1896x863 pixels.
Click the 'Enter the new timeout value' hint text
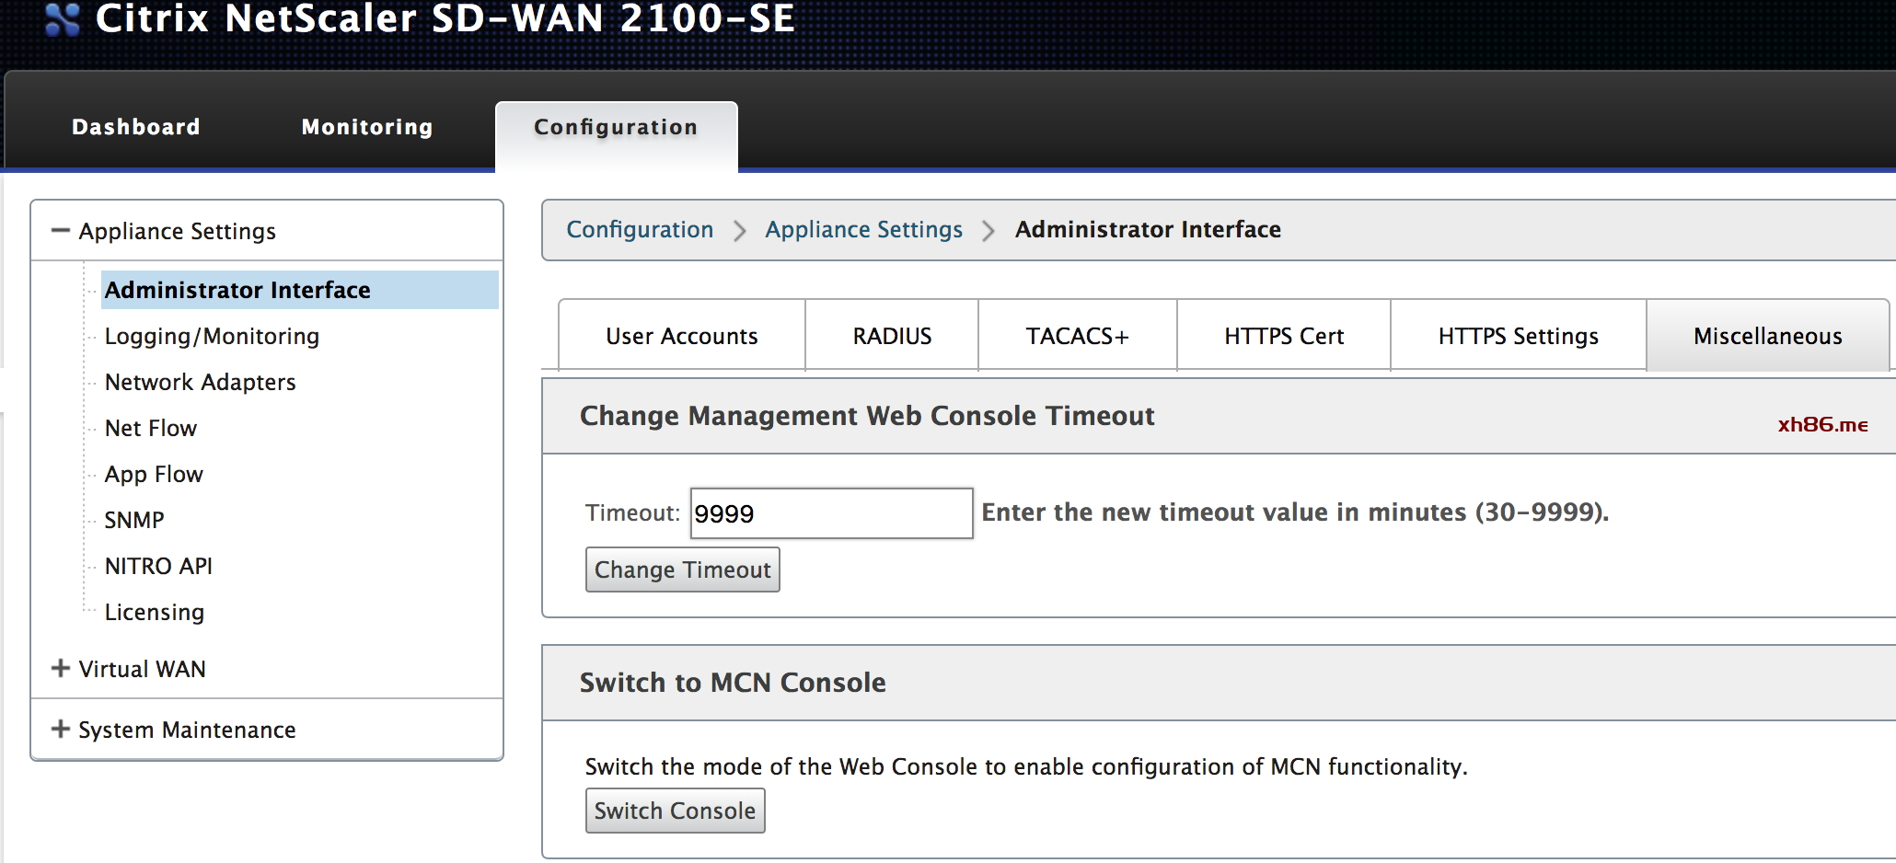[x=1295, y=512]
